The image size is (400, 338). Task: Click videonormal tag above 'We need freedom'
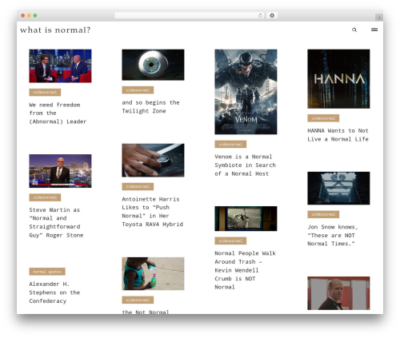point(45,92)
